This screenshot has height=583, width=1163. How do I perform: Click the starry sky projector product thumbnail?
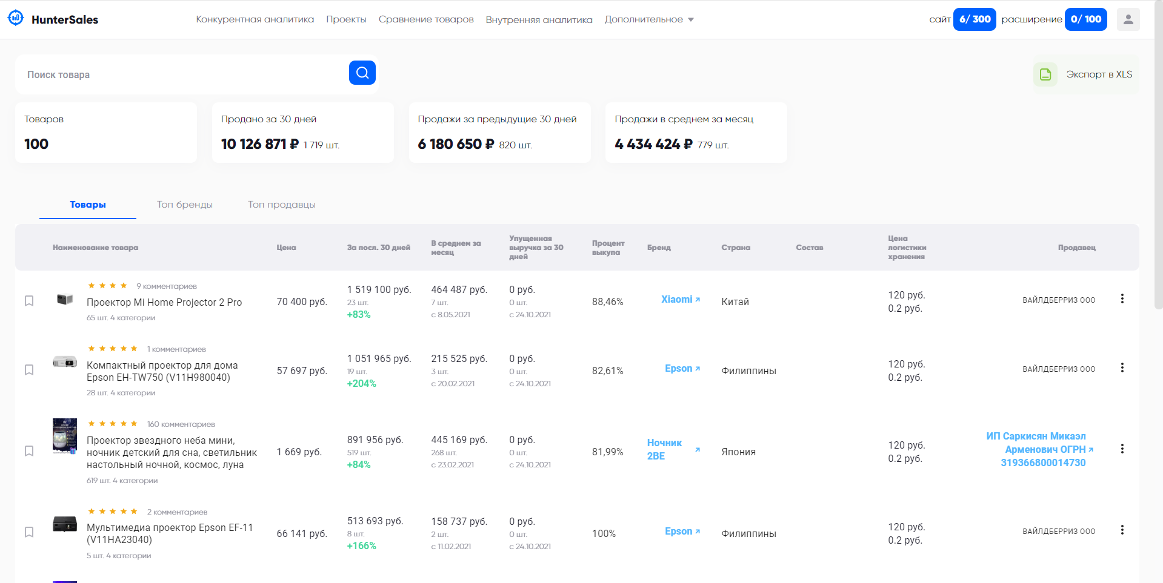(65, 436)
